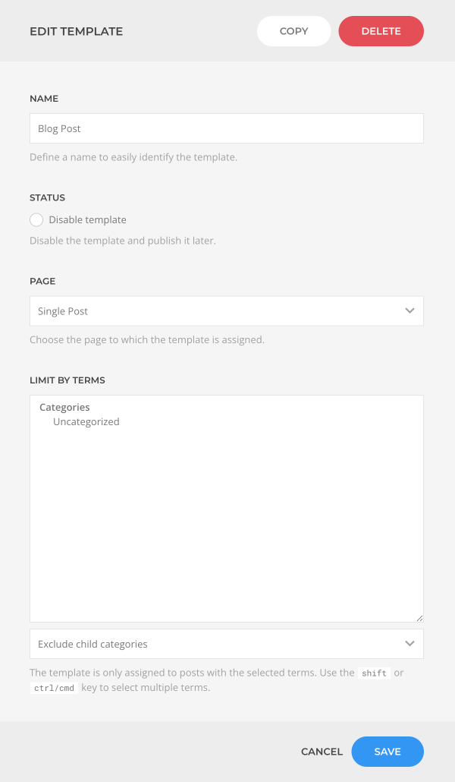This screenshot has width=455, height=782.
Task: Click the Exclude child categories chevron icon
Action: pyautogui.click(x=409, y=643)
